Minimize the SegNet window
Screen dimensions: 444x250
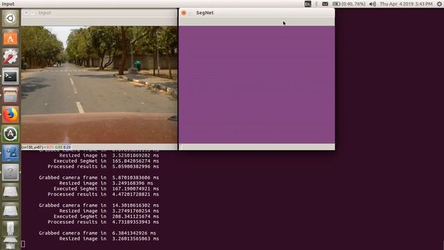coord(190,12)
